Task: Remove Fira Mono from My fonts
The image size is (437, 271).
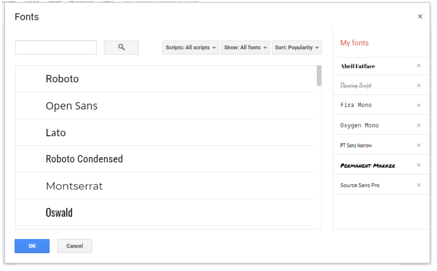Action: [x=419, y=105]
